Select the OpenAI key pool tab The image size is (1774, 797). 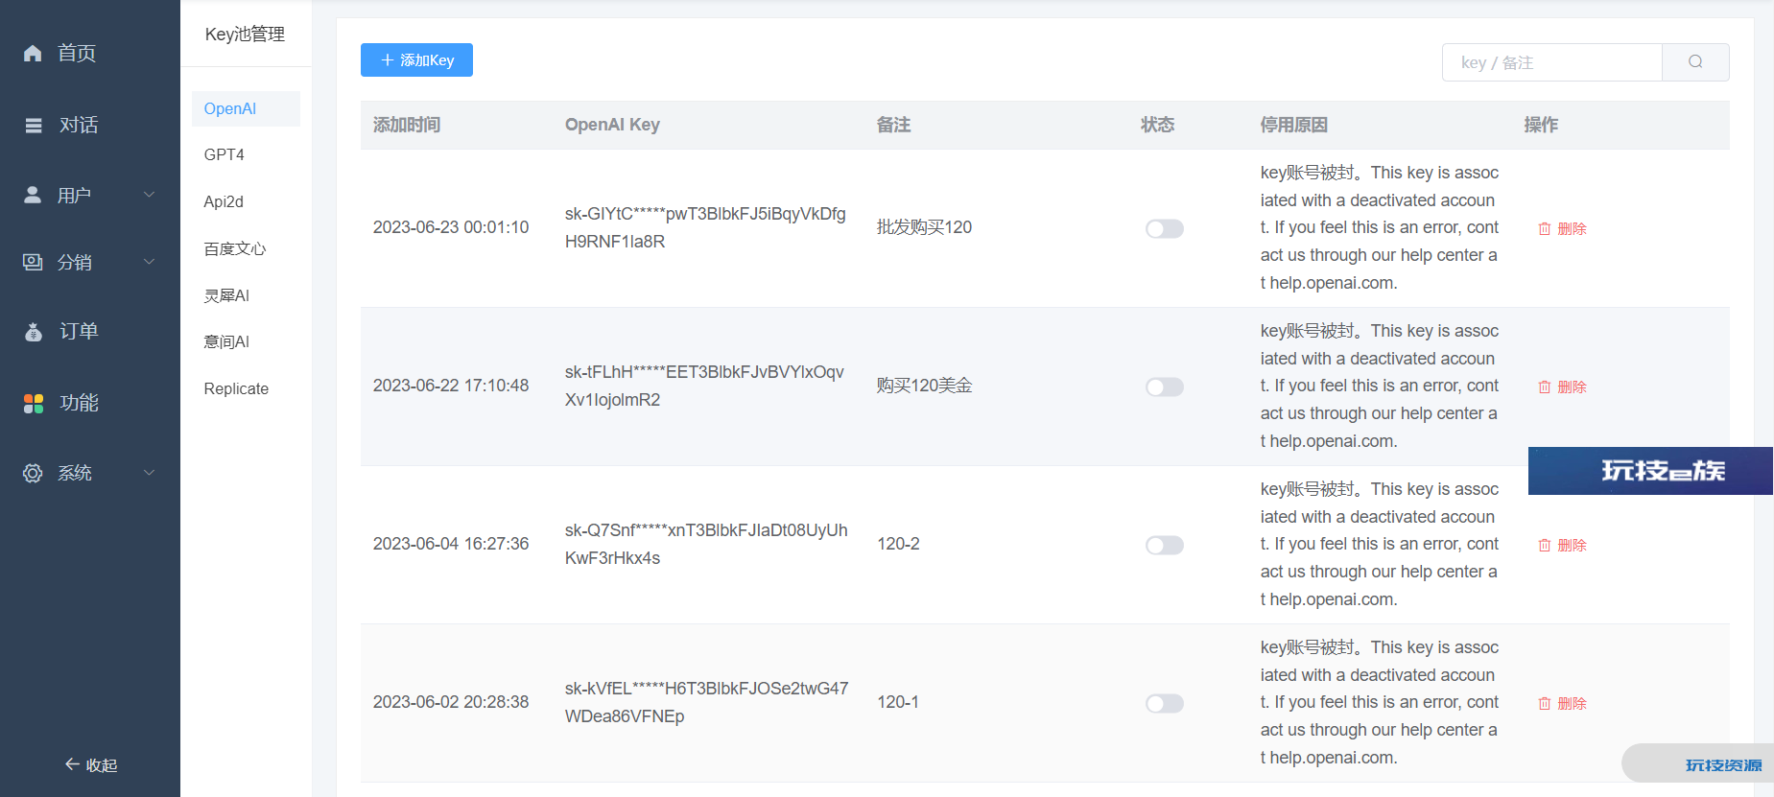[x=246, y=108]
